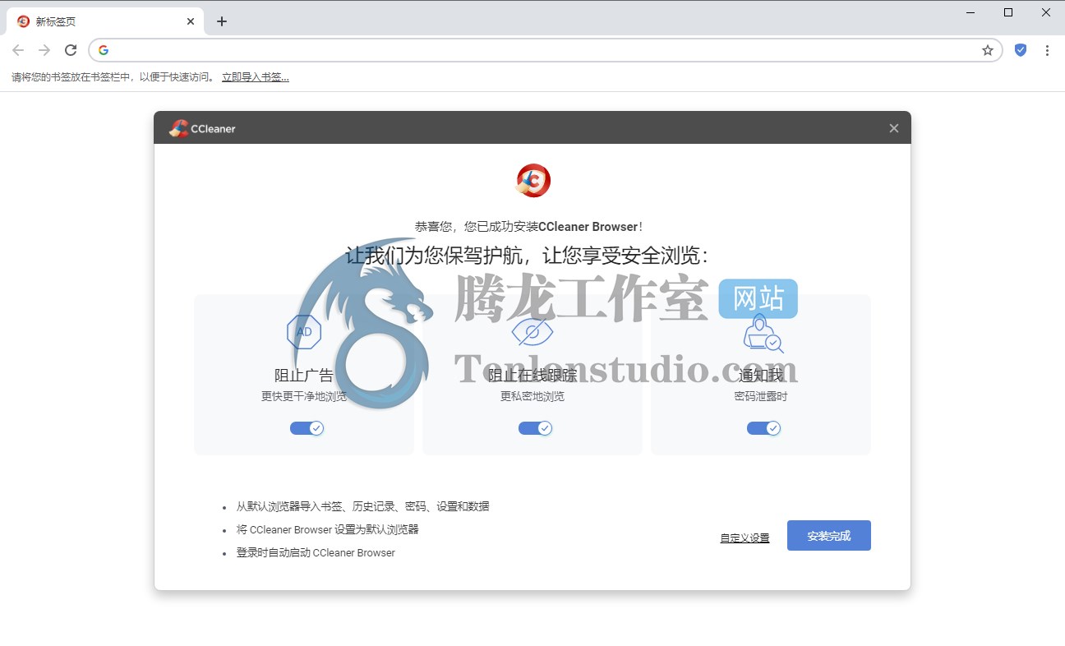Click the 安装完成 button
The height and width of the screenshot is (646, 1065).
[x=828, y=536]
